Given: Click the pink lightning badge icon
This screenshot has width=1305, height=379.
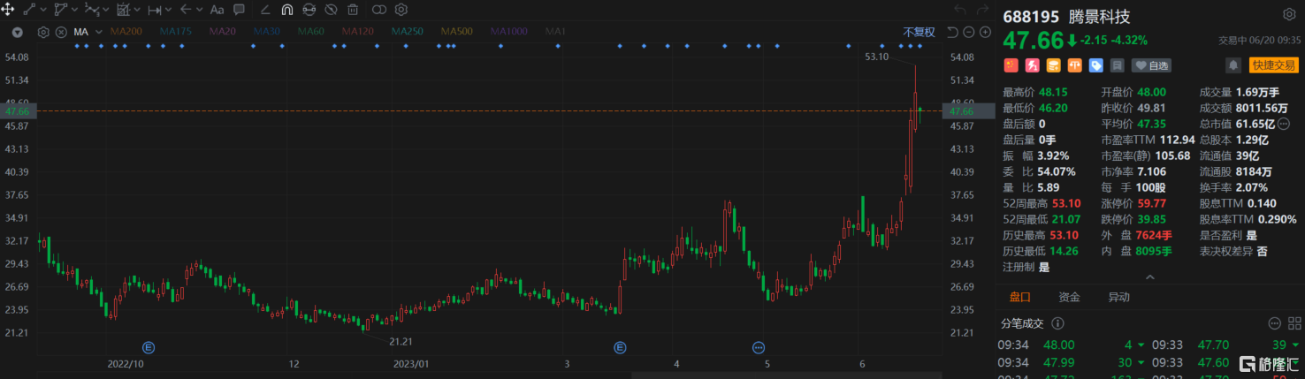Looking at the screenshot, I should [1032, 65].
